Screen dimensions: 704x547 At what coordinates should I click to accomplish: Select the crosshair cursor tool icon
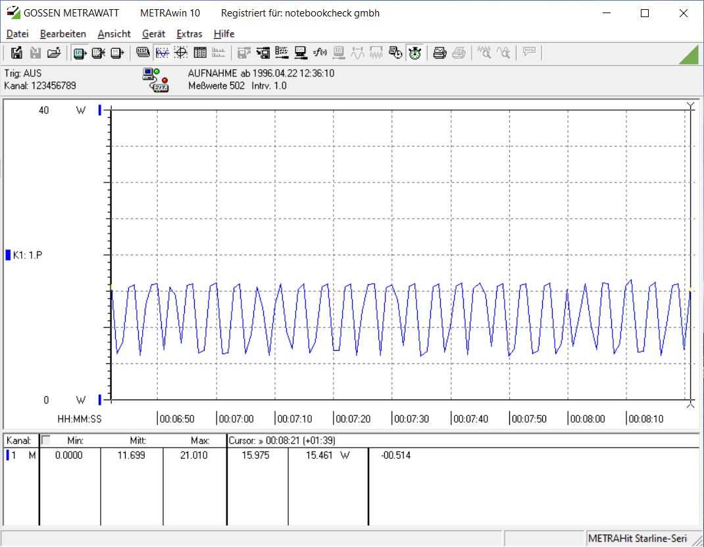pyautogui.click(x=181, y=53)
